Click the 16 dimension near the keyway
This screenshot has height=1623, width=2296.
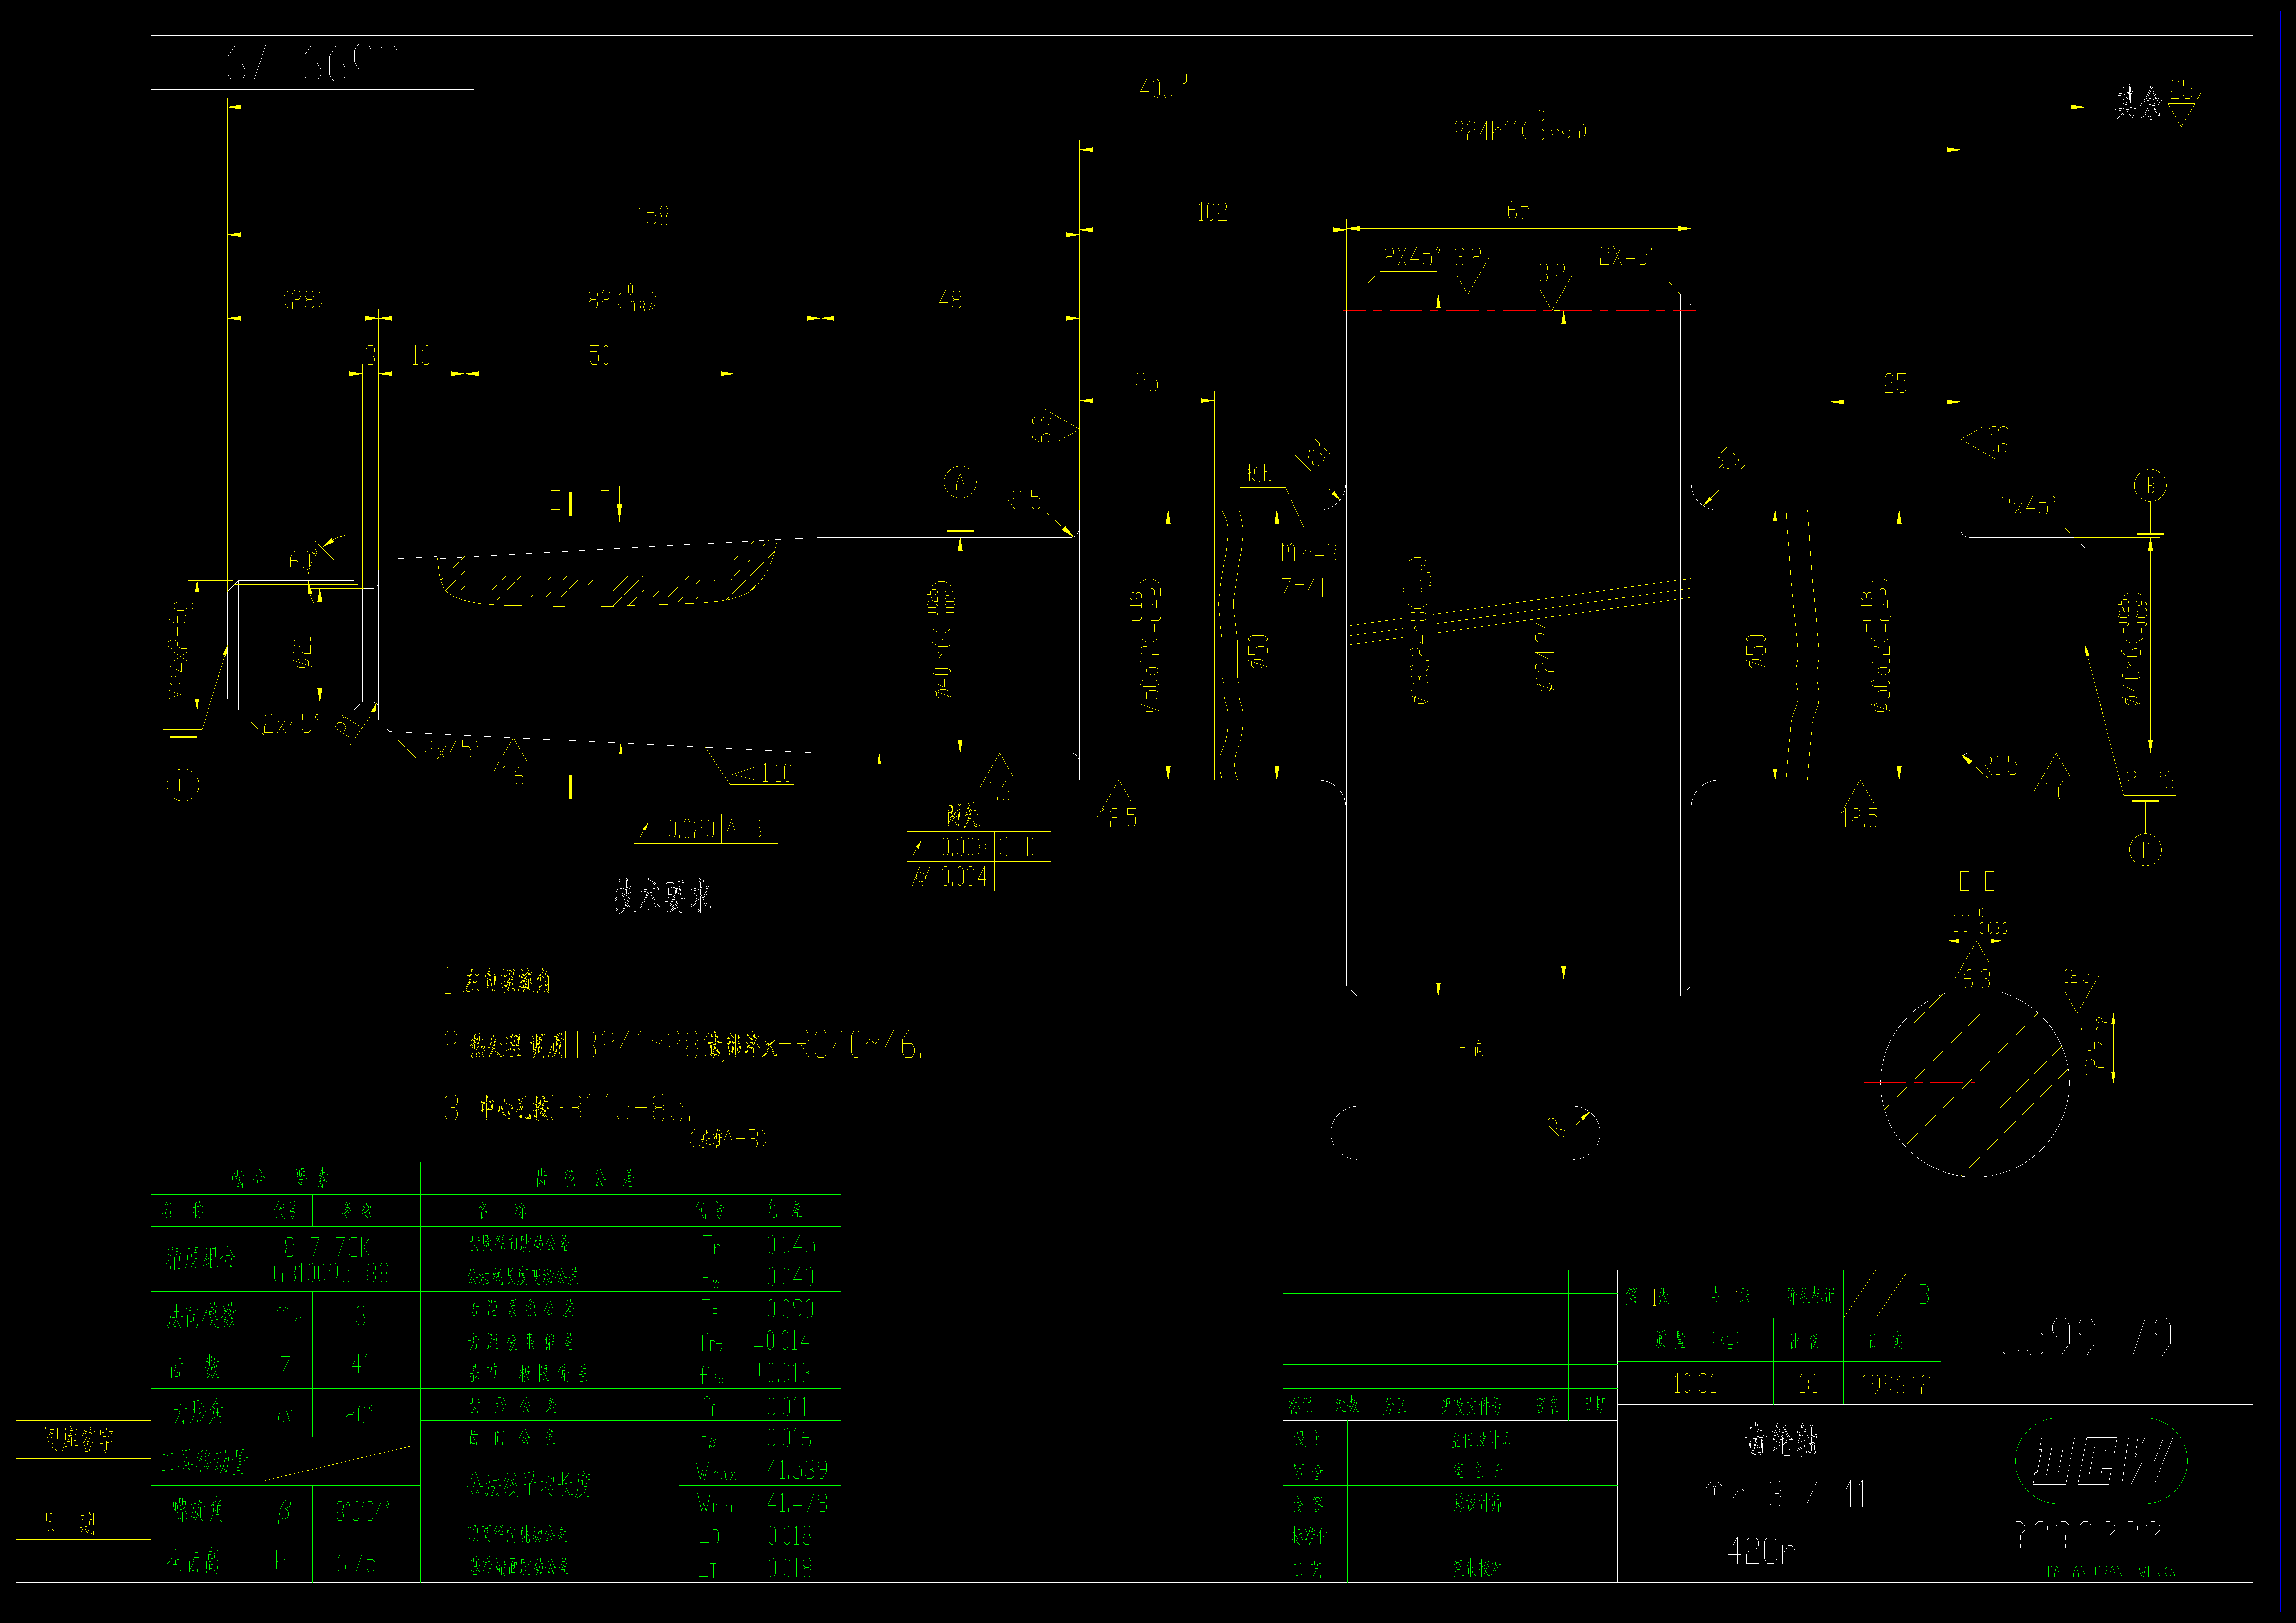(421, 356)
